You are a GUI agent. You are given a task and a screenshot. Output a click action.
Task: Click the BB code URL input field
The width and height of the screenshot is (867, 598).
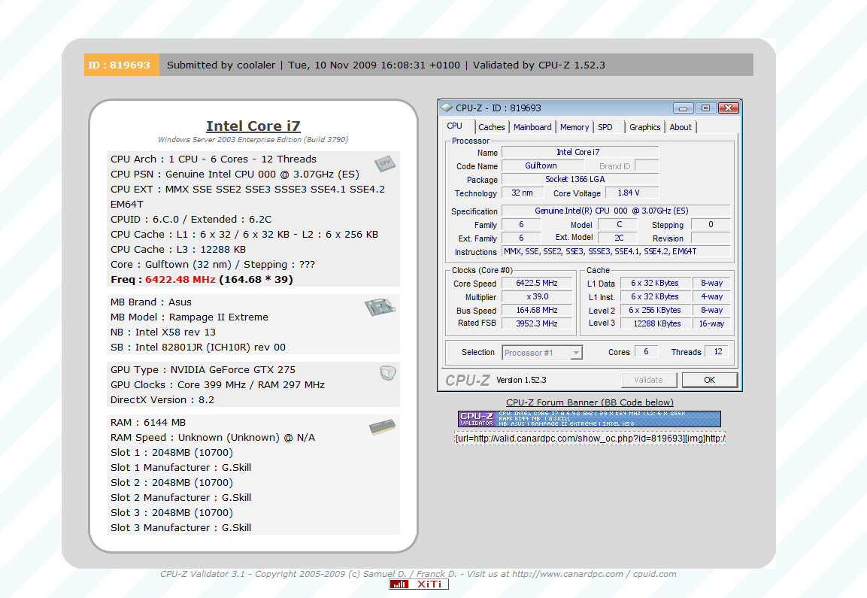590,439
